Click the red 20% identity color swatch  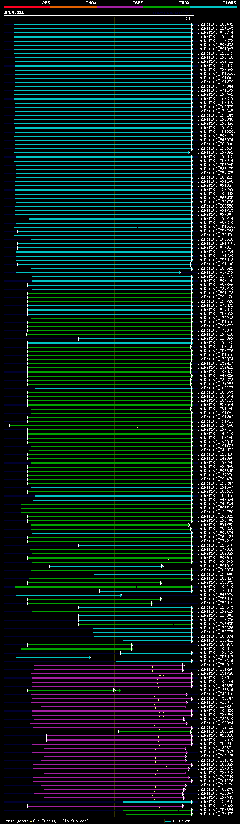[27, 7]
